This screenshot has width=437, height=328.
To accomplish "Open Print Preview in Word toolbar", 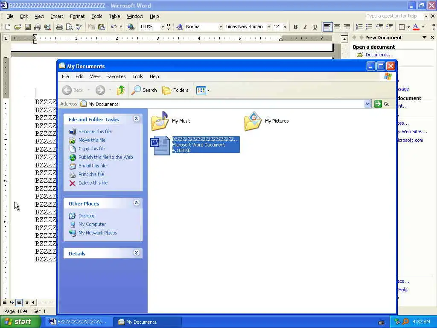I will (69, 27).
